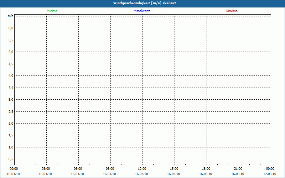Viewport: 285px width, 178px height.
Task: Click the 09:00 time axis label
Action: coord(110,169)
